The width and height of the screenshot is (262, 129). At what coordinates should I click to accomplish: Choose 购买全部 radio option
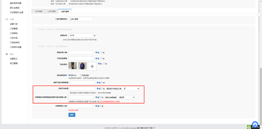point(81,75)
